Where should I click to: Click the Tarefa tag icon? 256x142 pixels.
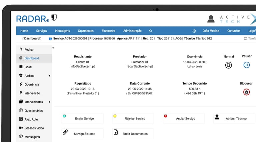(x=245, y=38)
